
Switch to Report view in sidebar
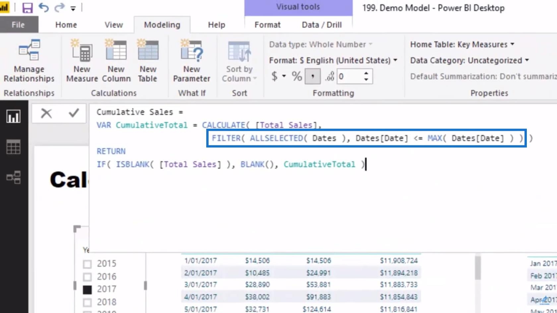point(13,116)
